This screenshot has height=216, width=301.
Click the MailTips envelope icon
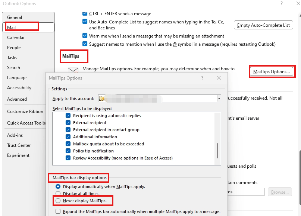73,70
